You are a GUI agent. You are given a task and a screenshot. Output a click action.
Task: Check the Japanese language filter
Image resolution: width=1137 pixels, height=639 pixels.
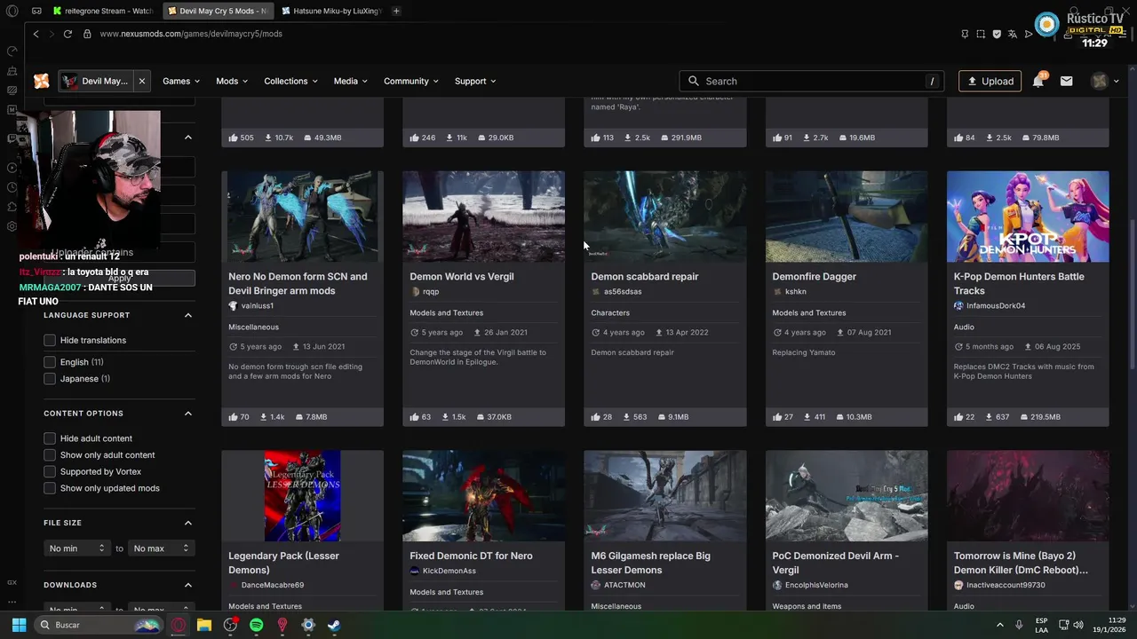50,379
